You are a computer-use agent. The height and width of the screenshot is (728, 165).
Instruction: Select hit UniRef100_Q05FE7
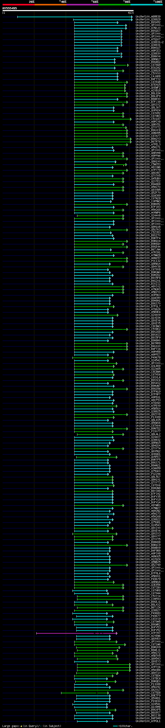coord(148,457)
